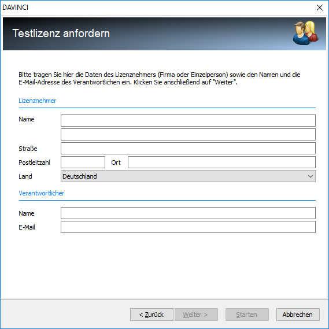This screenshot has width=329, height=329.
Task: Expand the Land dropdown arrow
Action: pyautogui.click(x=310, y=176)
